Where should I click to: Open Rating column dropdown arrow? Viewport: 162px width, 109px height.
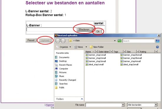coord(156,52)
